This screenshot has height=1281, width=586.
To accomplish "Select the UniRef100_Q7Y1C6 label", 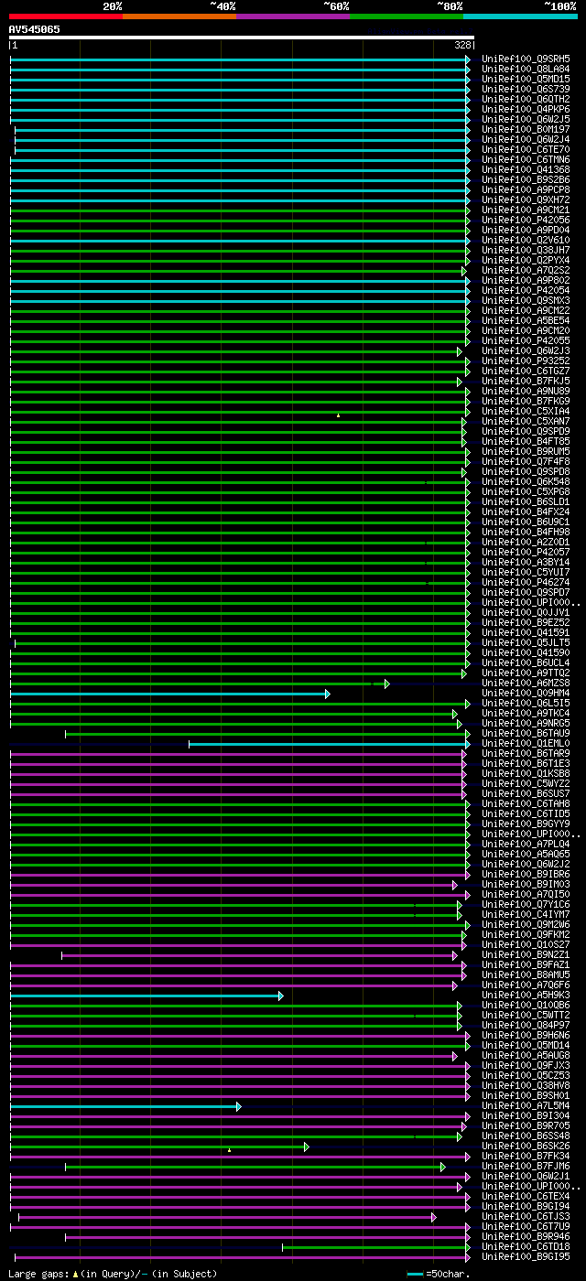I will pyautogui.click(x=526, y=904).
